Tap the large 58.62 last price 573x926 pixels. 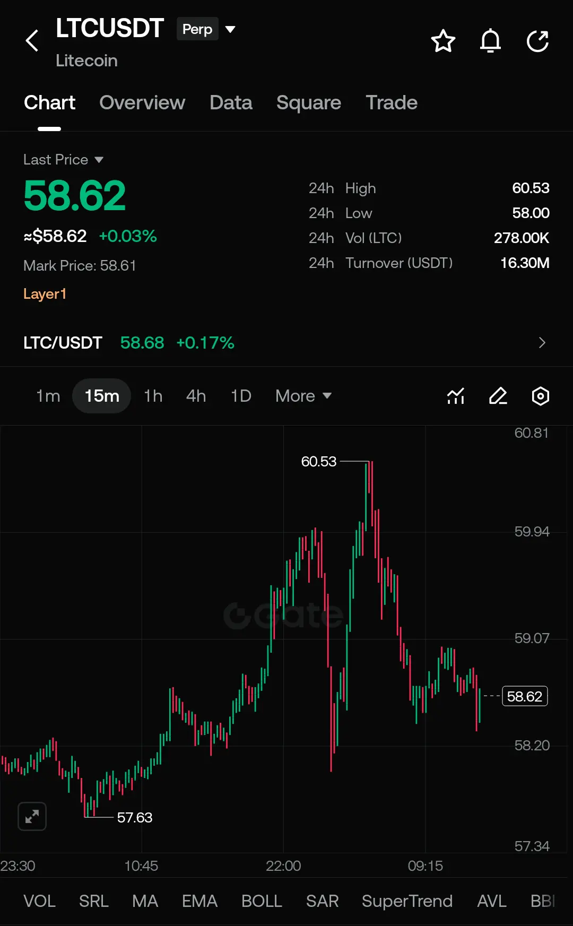click(75, 196)
